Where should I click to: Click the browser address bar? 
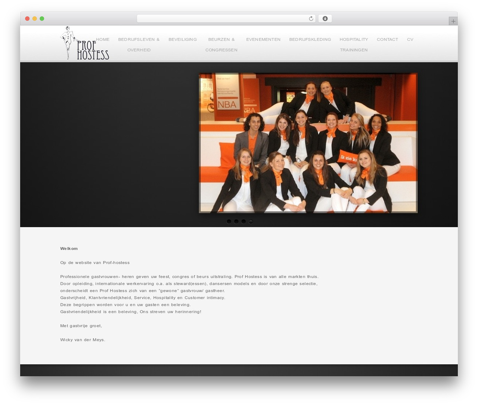[226, 19]
